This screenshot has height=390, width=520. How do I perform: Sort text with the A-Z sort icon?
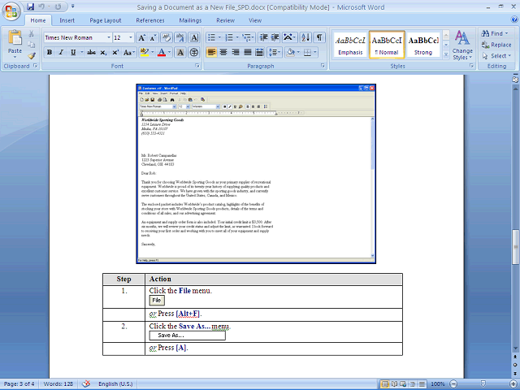305,37
